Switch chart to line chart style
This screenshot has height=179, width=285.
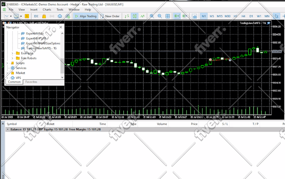point(142,16)
